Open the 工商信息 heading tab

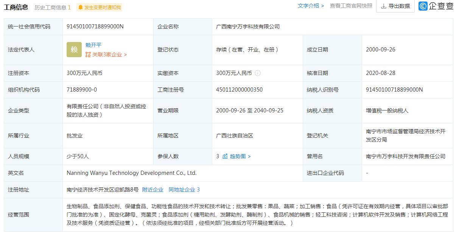(16, 7)
